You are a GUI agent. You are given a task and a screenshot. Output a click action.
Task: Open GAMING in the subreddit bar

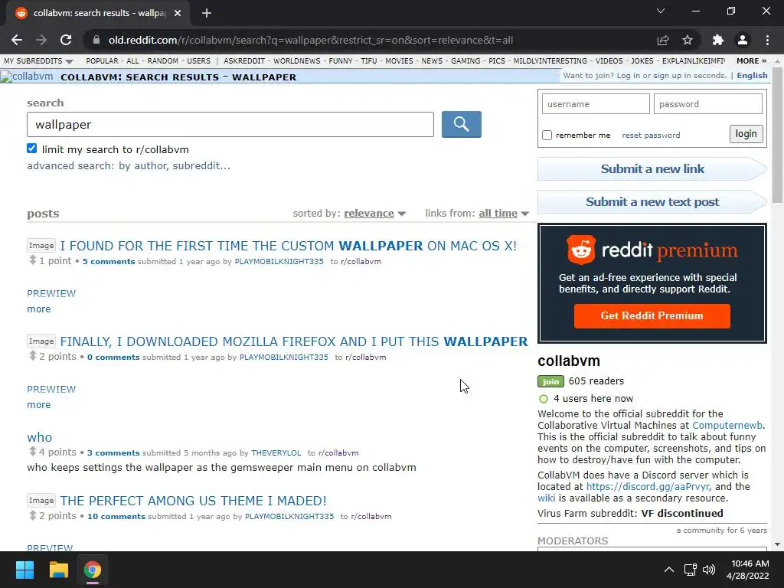pos(465,61)
